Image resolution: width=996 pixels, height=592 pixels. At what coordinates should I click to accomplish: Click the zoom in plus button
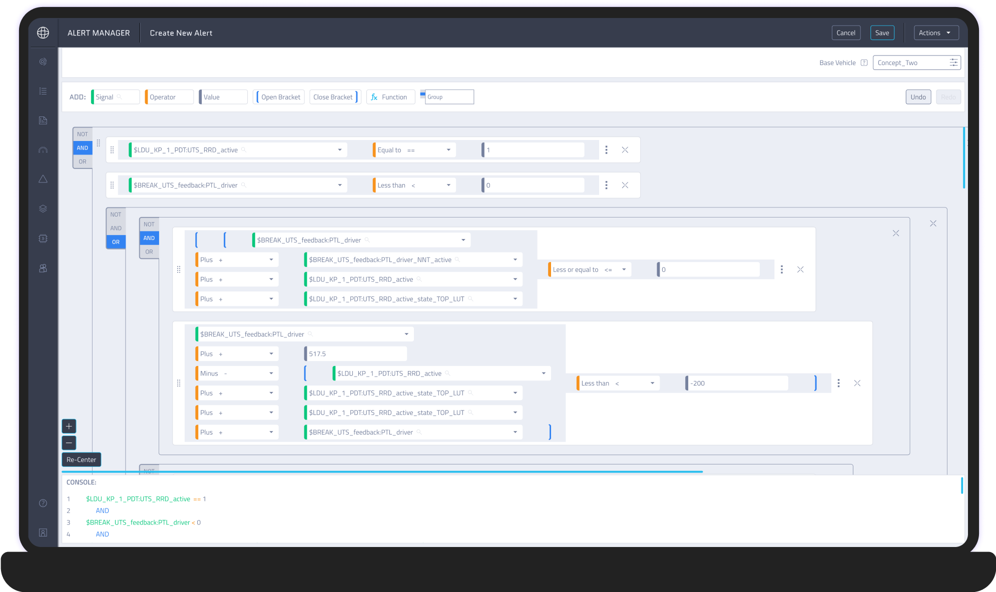click(69, 426)
